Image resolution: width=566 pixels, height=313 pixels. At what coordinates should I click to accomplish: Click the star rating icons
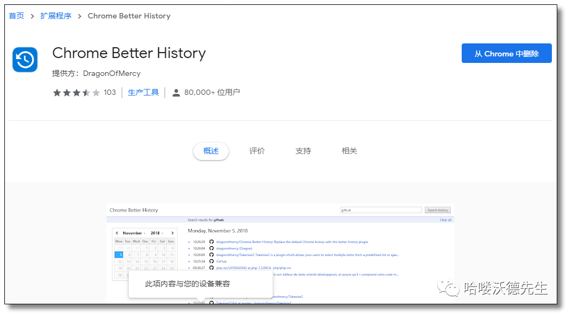coord(77,93)
